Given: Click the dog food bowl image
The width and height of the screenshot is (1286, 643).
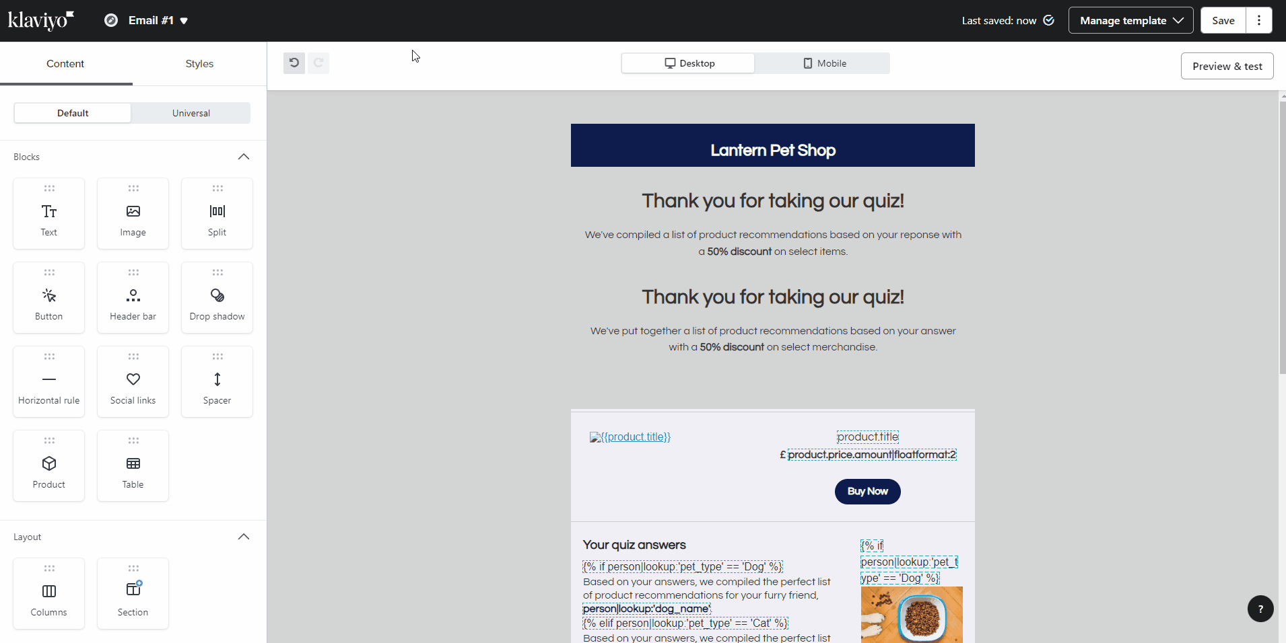Looking at the screenshot, I should pyautogui.click(x=912, y=615).
